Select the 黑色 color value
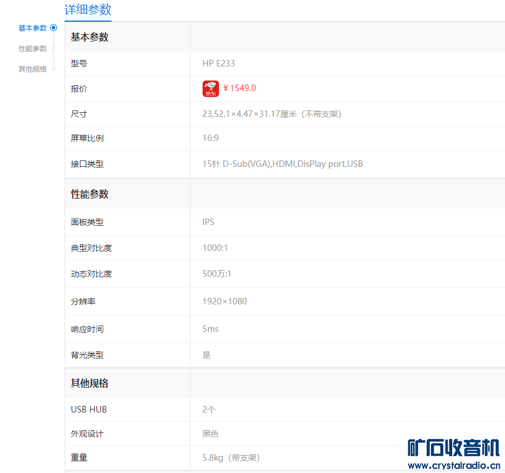Screen dimensions: 505x473 point(211,434)
